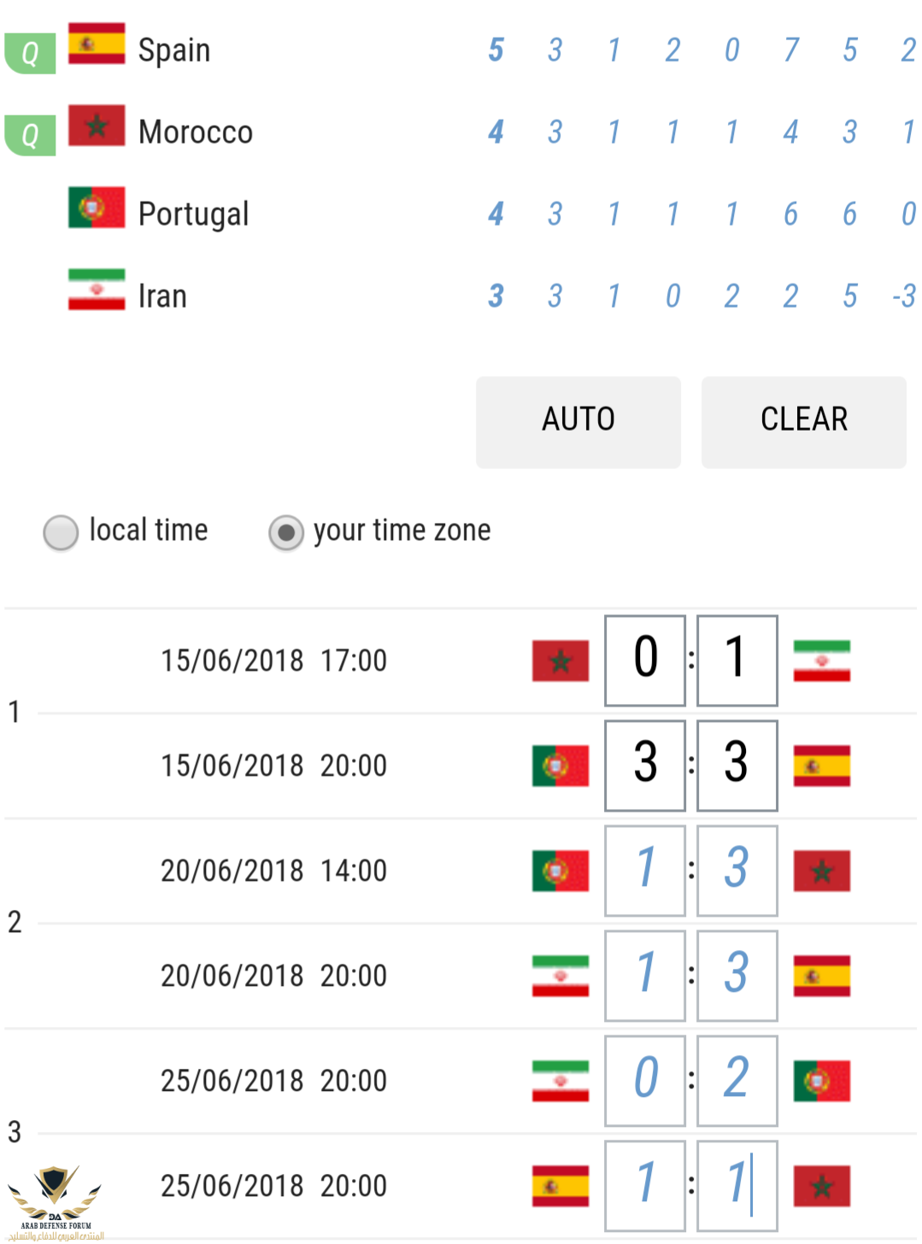
Task: Click the Iran flag in standings table
Action: (97, 290)
